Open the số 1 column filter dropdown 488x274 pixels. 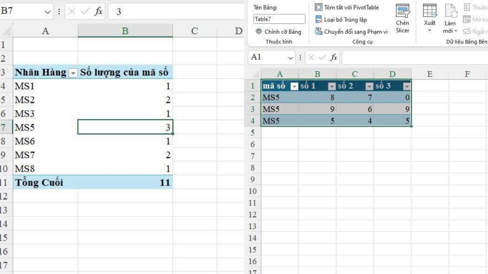click(332, 86)
